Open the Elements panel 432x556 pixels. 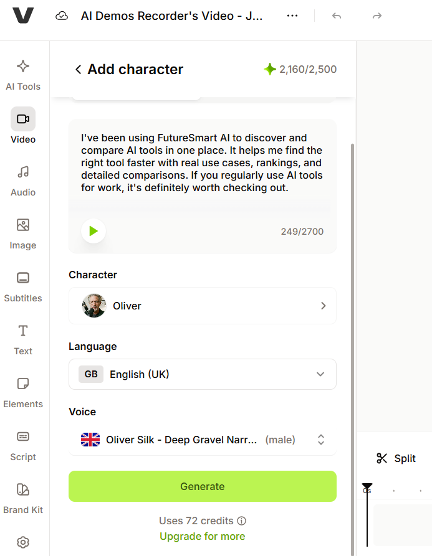(x=23, y=392)
